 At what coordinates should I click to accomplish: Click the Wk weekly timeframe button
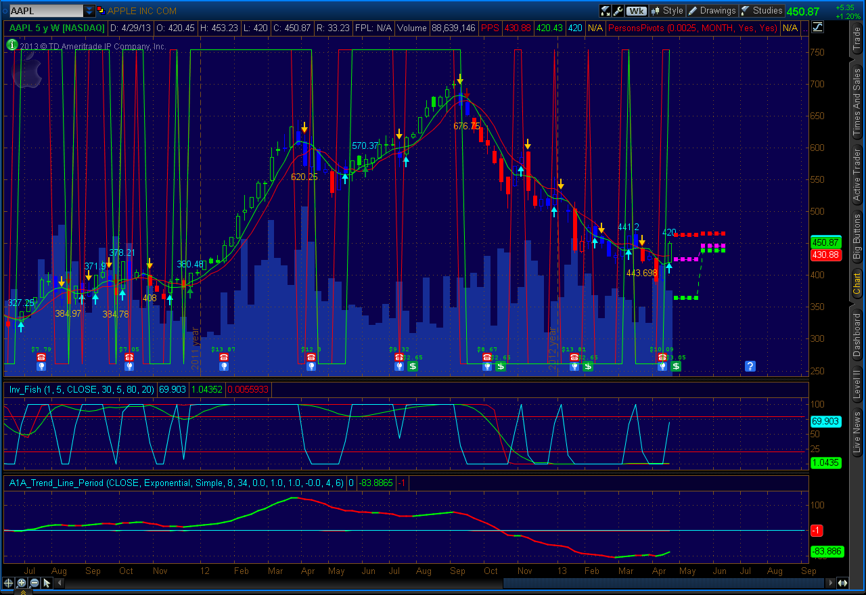pos(637,11)
